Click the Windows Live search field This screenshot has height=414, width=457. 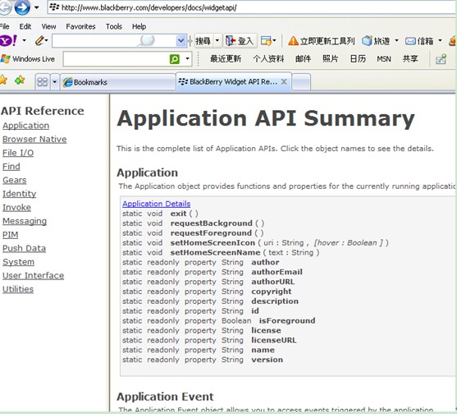116,59
